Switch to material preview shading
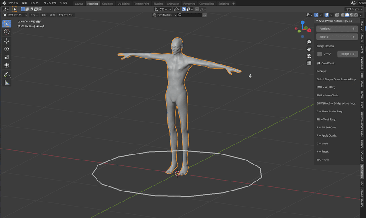Viewport: 366px width, 218px height. (x=351, y=15)
